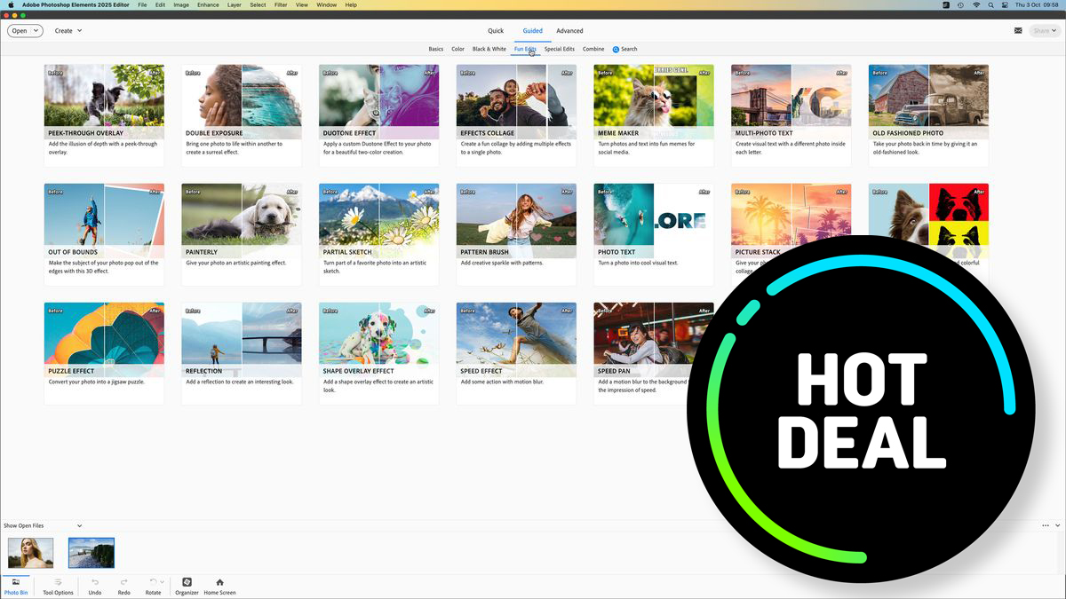Select the coastal landscape photo in Photo Bin
Screen dimensions: 1066x599
[91, 553]
